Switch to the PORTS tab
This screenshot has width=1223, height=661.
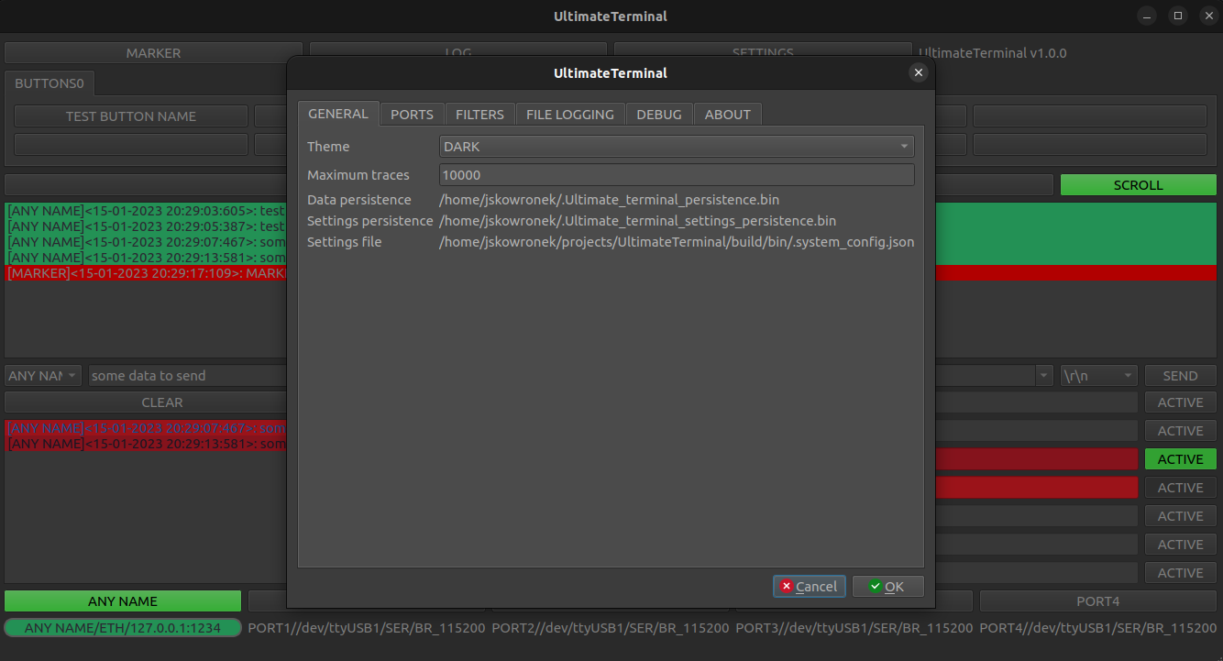411,114
